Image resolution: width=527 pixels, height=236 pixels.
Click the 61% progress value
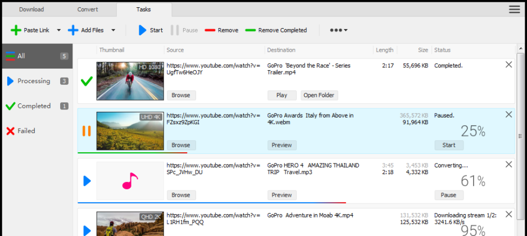click(x=473, y=181)
